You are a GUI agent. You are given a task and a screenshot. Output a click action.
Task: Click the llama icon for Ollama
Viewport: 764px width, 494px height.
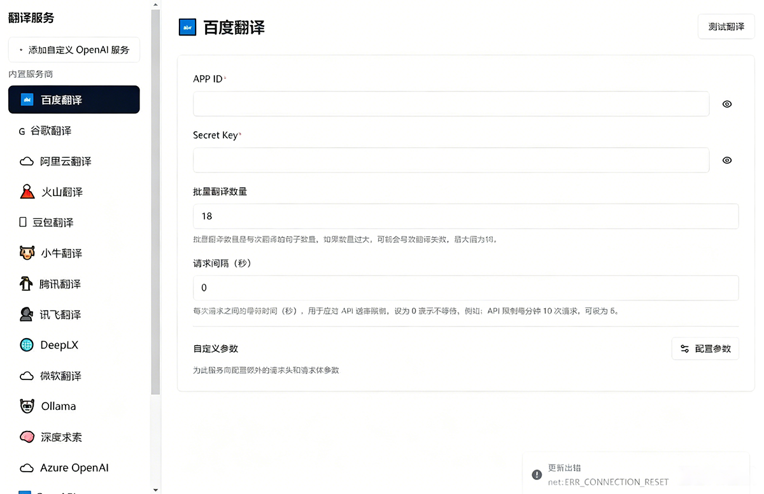[27, 406]
